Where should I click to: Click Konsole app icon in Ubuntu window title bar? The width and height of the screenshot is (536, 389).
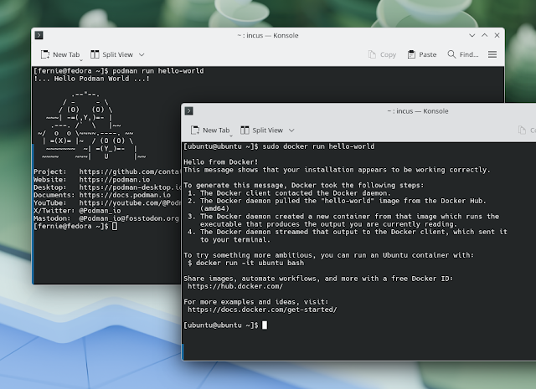click(190, 110)
